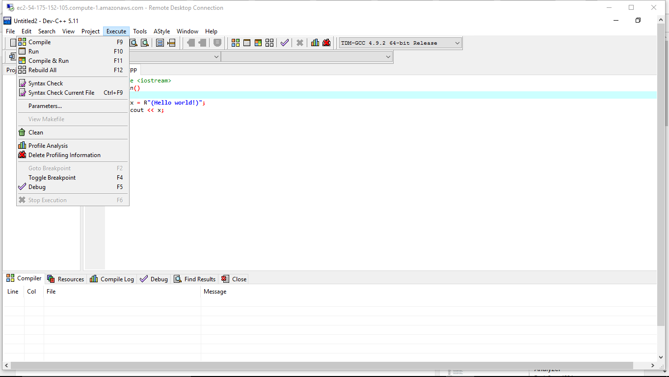Select Toggle Breakpoint in the Execute menu
The width and height of the screenshot is (669, 377).
point(52,178)
